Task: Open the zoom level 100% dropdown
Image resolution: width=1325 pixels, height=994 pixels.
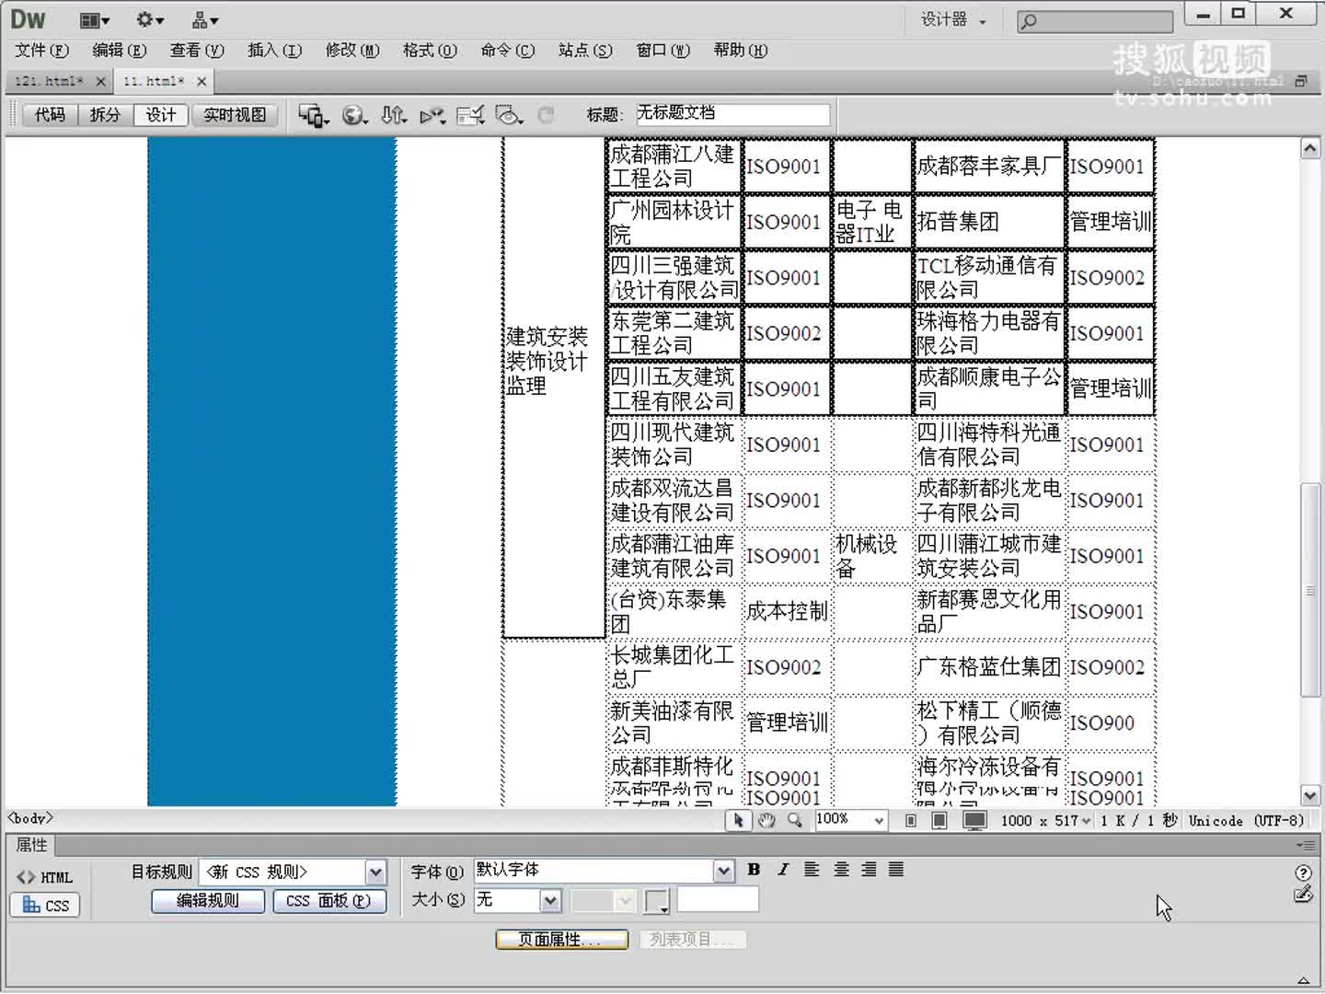Action: coord(880,820)
